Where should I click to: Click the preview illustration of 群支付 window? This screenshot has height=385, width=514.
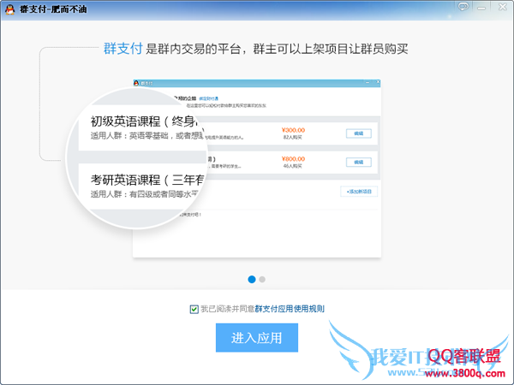pos(257,169)
